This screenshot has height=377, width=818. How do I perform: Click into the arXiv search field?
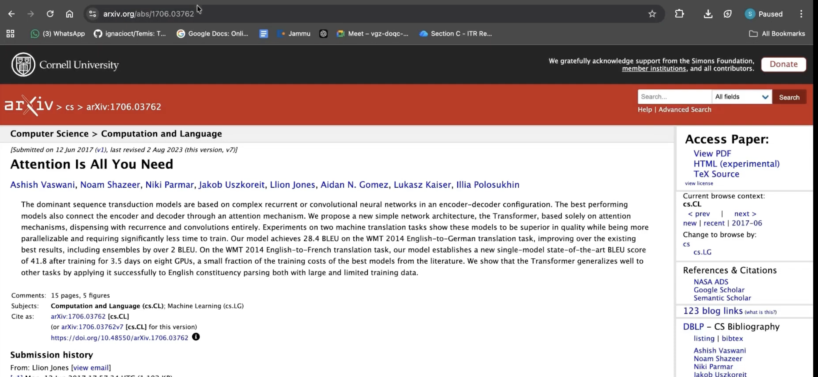click(x=674, y=97)
